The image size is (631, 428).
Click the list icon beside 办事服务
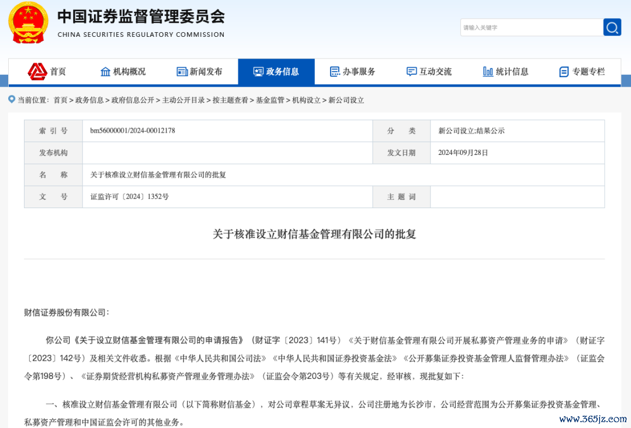[335, 71]
